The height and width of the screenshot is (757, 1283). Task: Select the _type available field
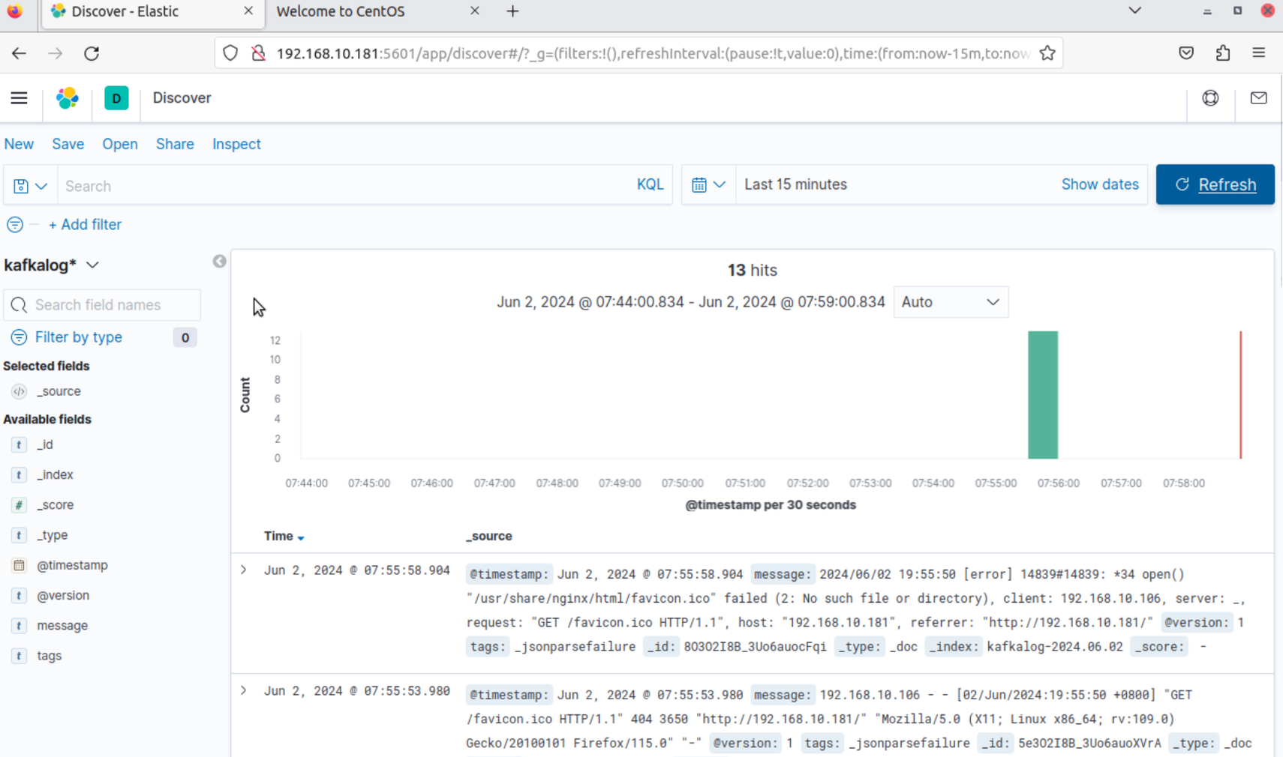tap(53, 535)
